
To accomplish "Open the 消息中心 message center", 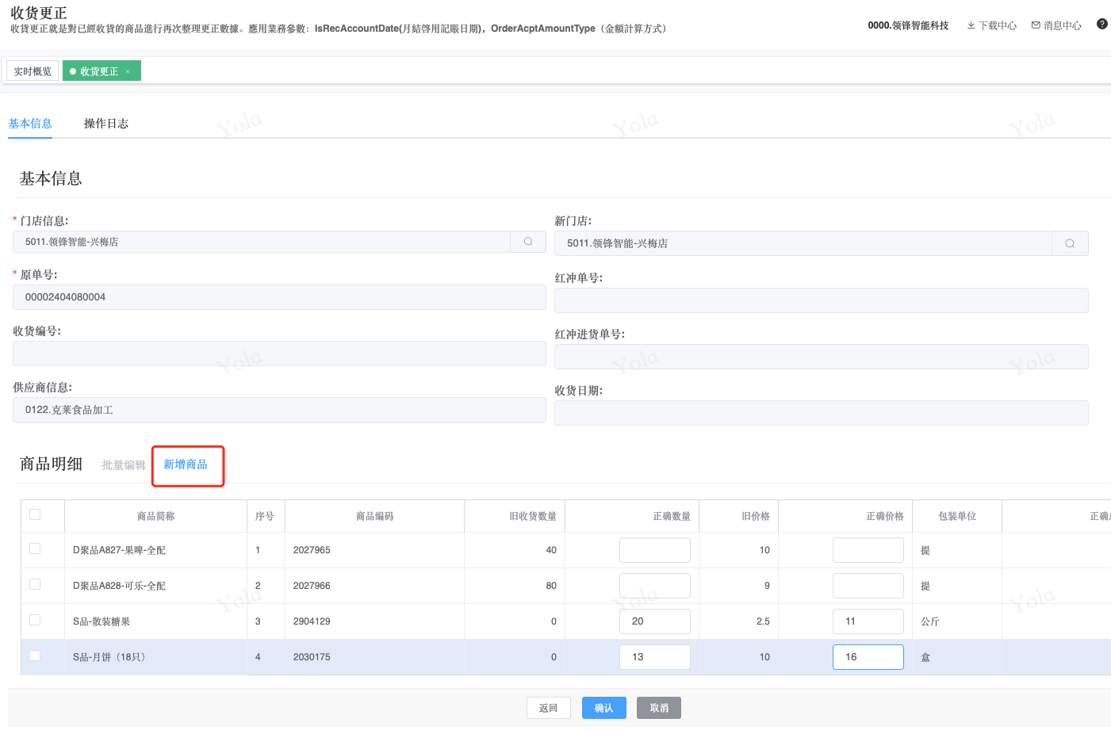I will pyautogui.click(x=1056, y=25).
